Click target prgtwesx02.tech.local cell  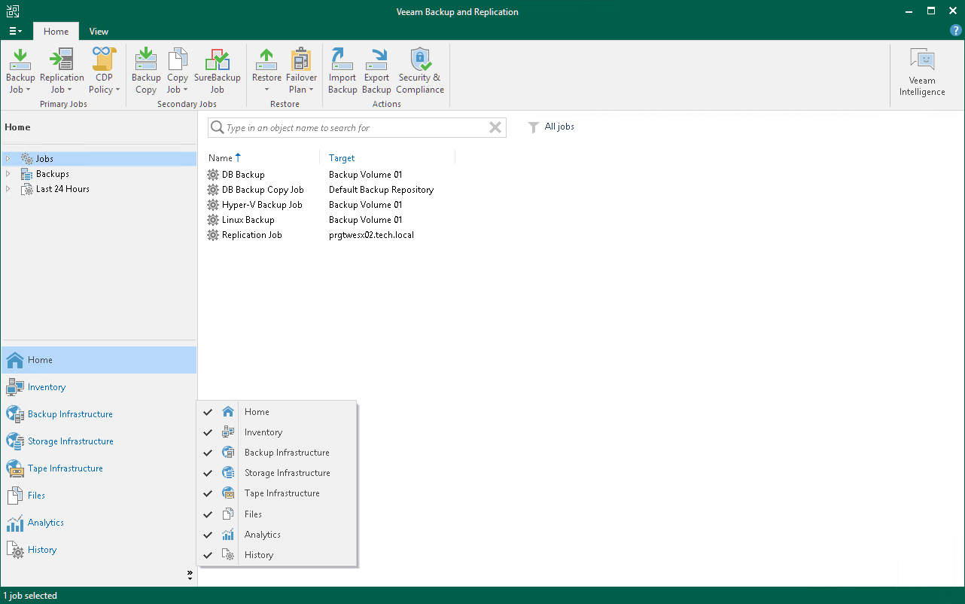pos(371,235)
